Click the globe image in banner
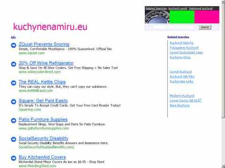The height and width of the screenshot is (168, 225). (x=157, y=17)
